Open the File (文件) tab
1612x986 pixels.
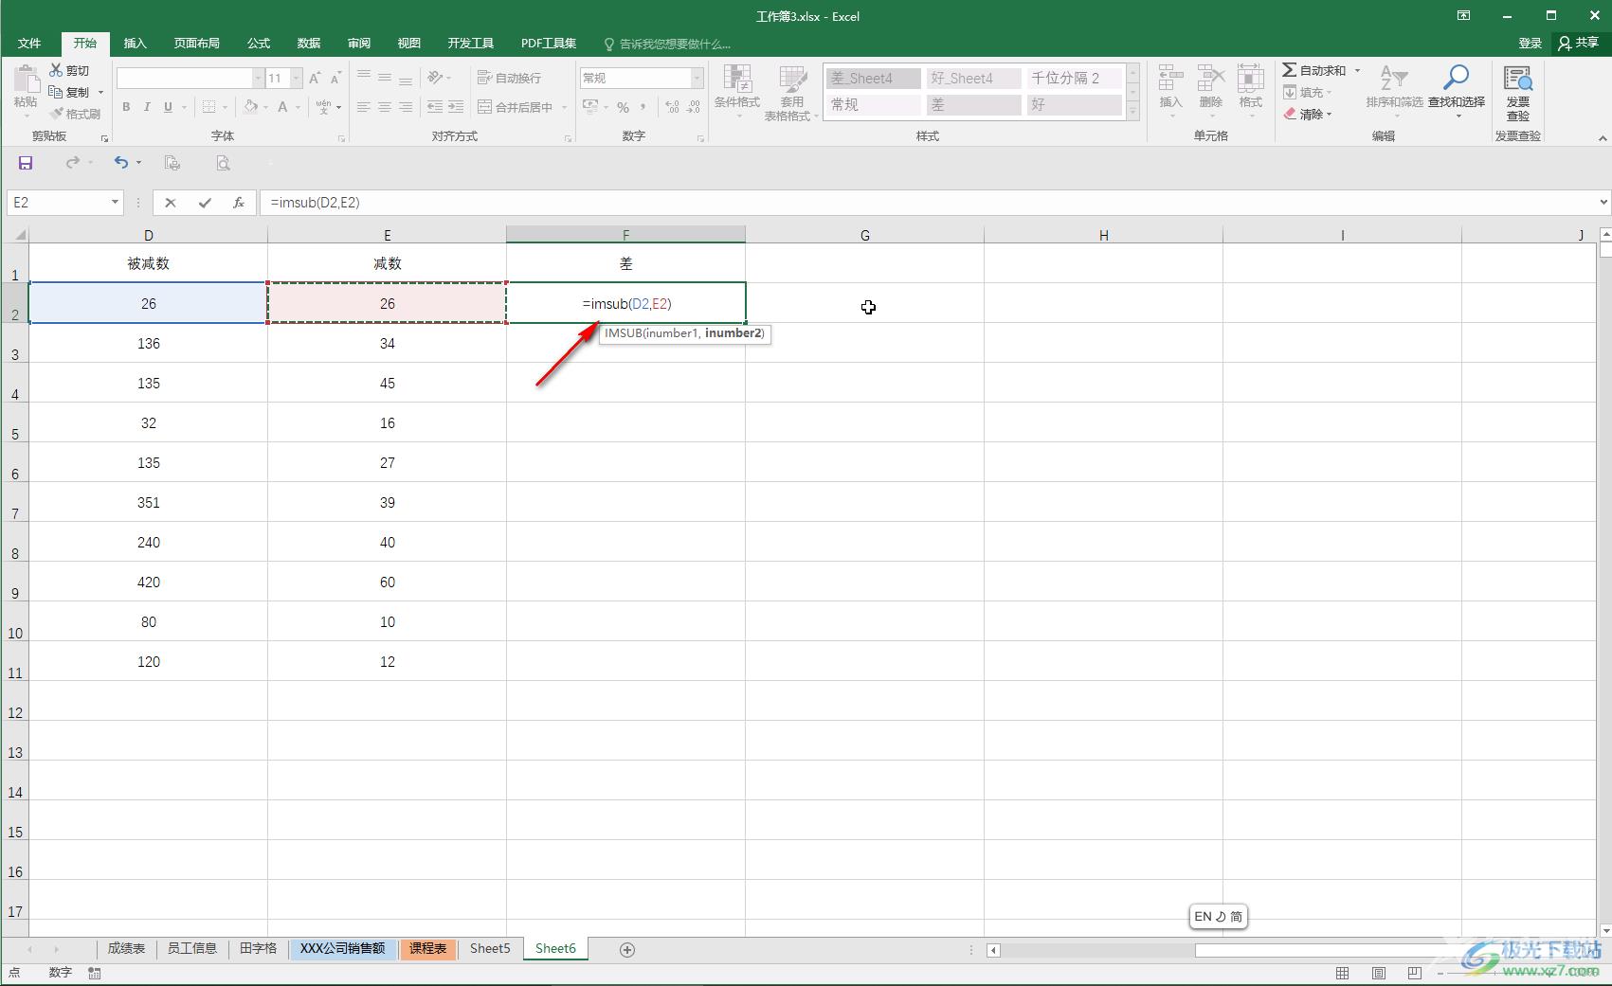[29, 44]
